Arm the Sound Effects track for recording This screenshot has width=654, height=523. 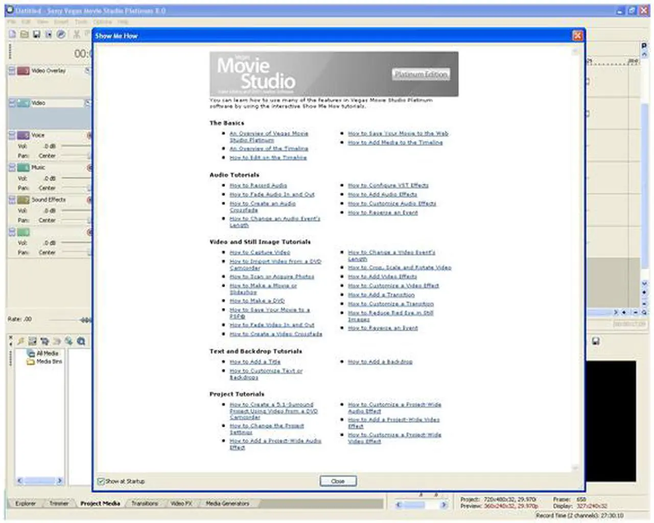point(89,200)
